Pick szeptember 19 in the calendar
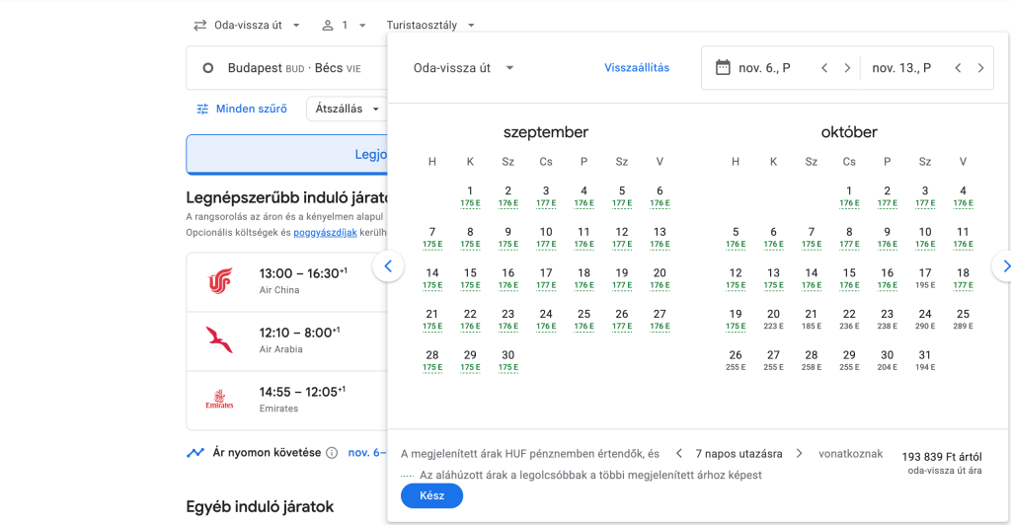Image resolution: width=1011 pixels, height=525 pixels. pos(622,279)
